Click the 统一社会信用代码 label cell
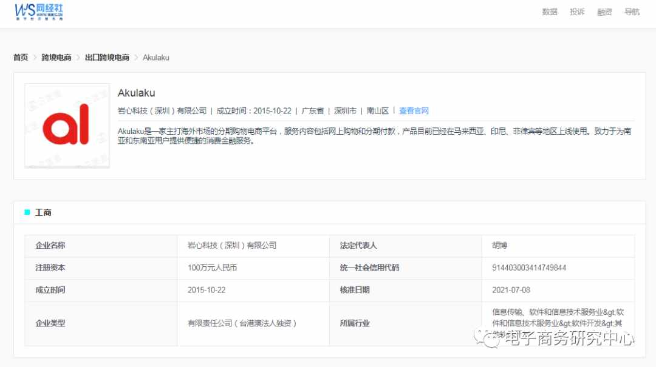The height and width of the screenshot is (367, 656). [405, 268]
